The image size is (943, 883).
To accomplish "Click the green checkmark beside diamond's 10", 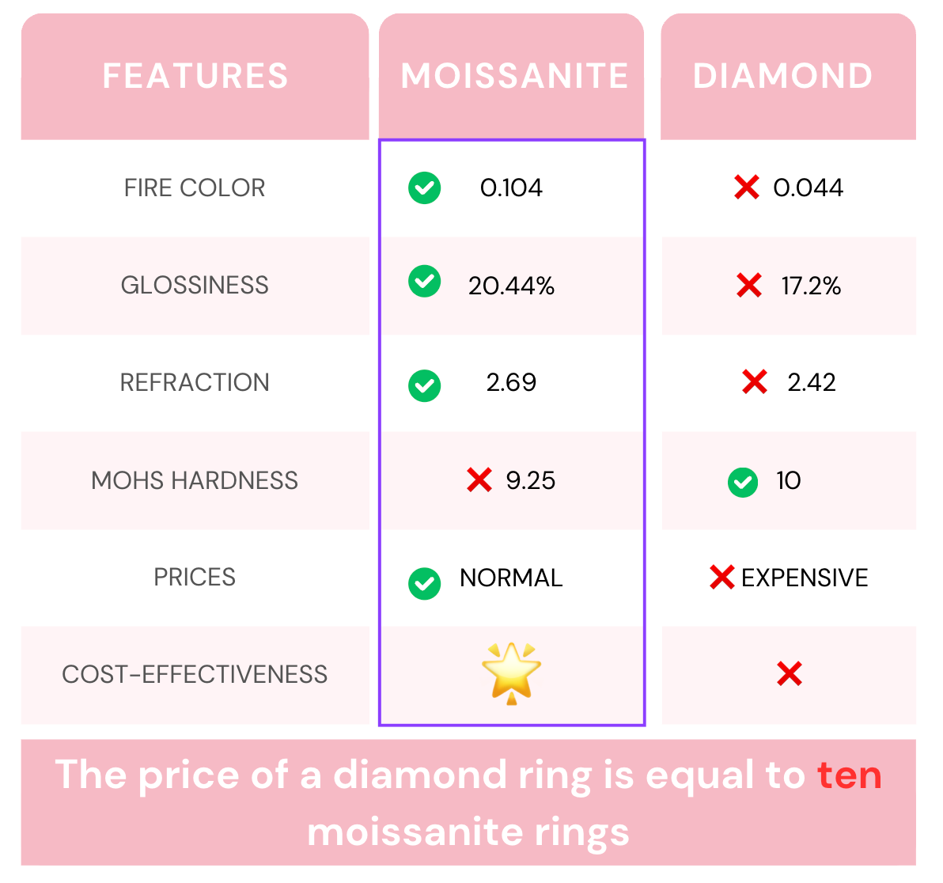I will pyautogui.click(x=743, y=483).
